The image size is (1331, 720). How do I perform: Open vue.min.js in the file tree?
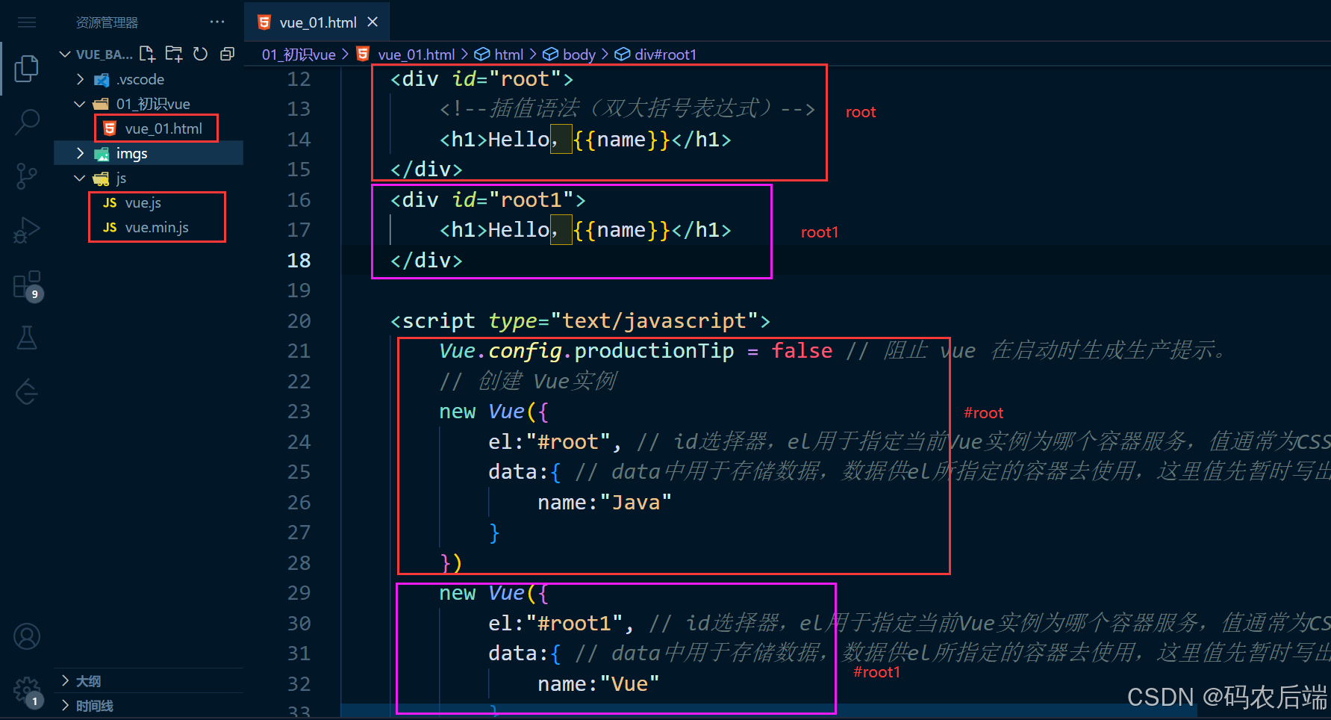point(157,227)
